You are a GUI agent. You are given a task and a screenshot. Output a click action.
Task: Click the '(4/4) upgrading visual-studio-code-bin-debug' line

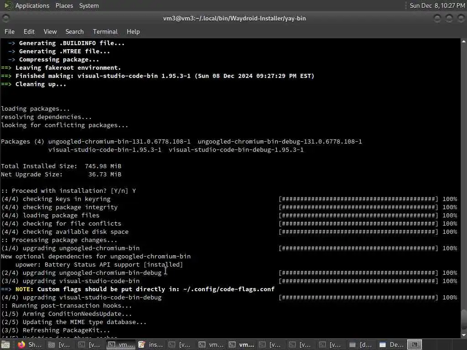tap(81, 298)
